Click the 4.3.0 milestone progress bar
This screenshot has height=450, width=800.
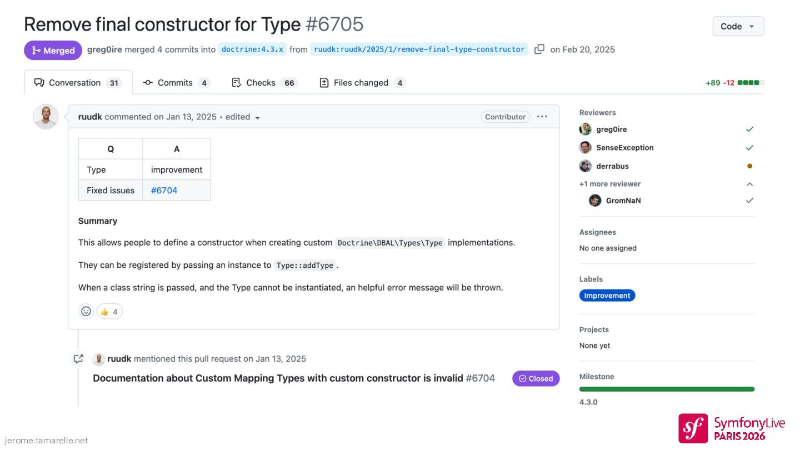click(667, 389)
